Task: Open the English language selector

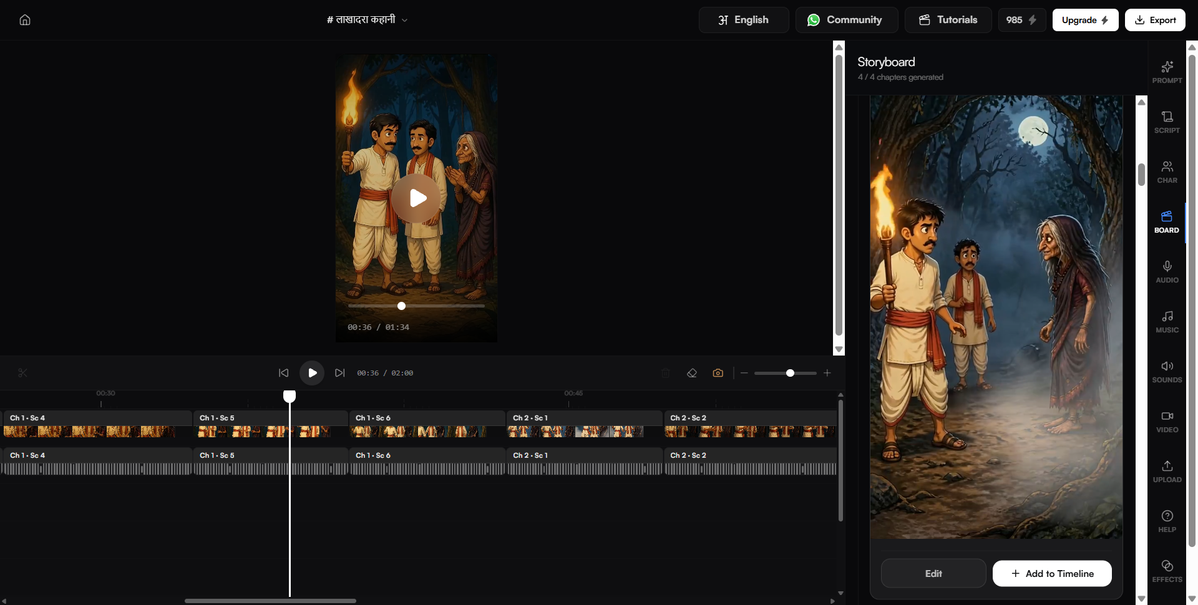Action: click(x=744, y=20)
